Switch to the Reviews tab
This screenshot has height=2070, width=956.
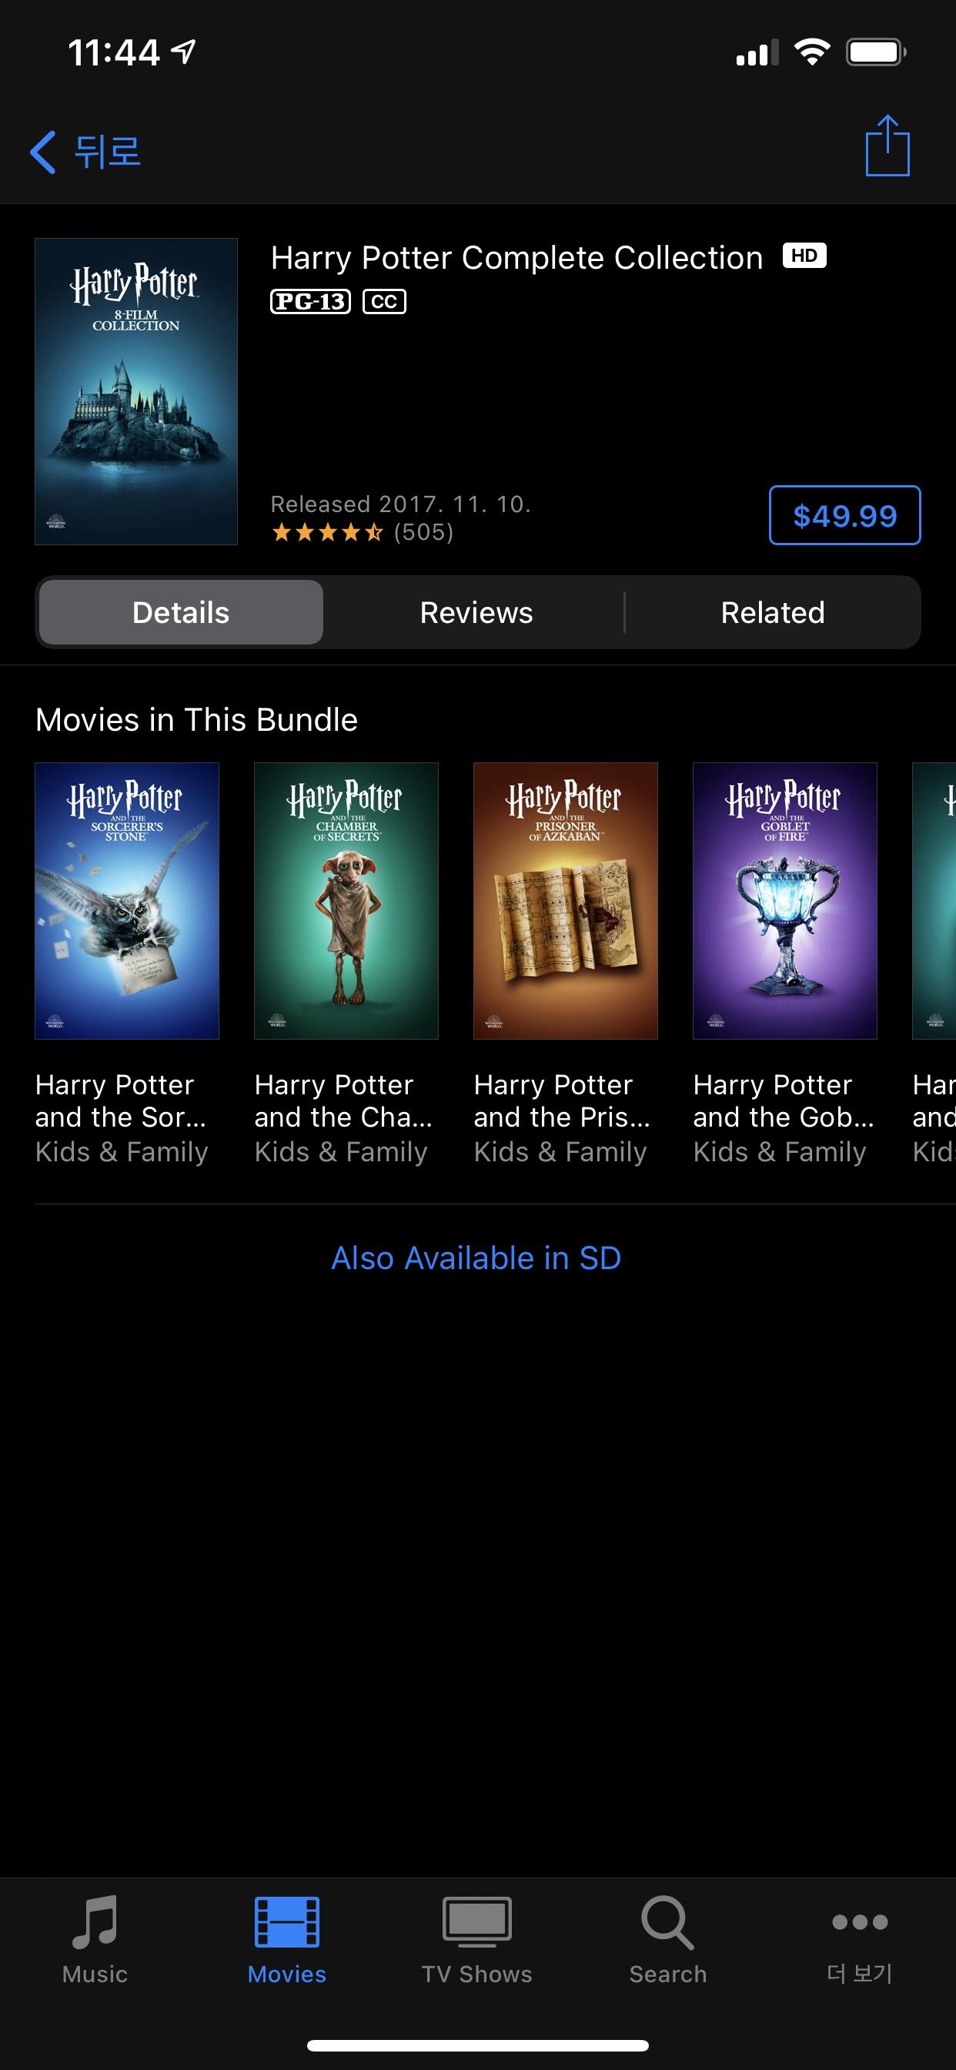(x=476, y=612)
